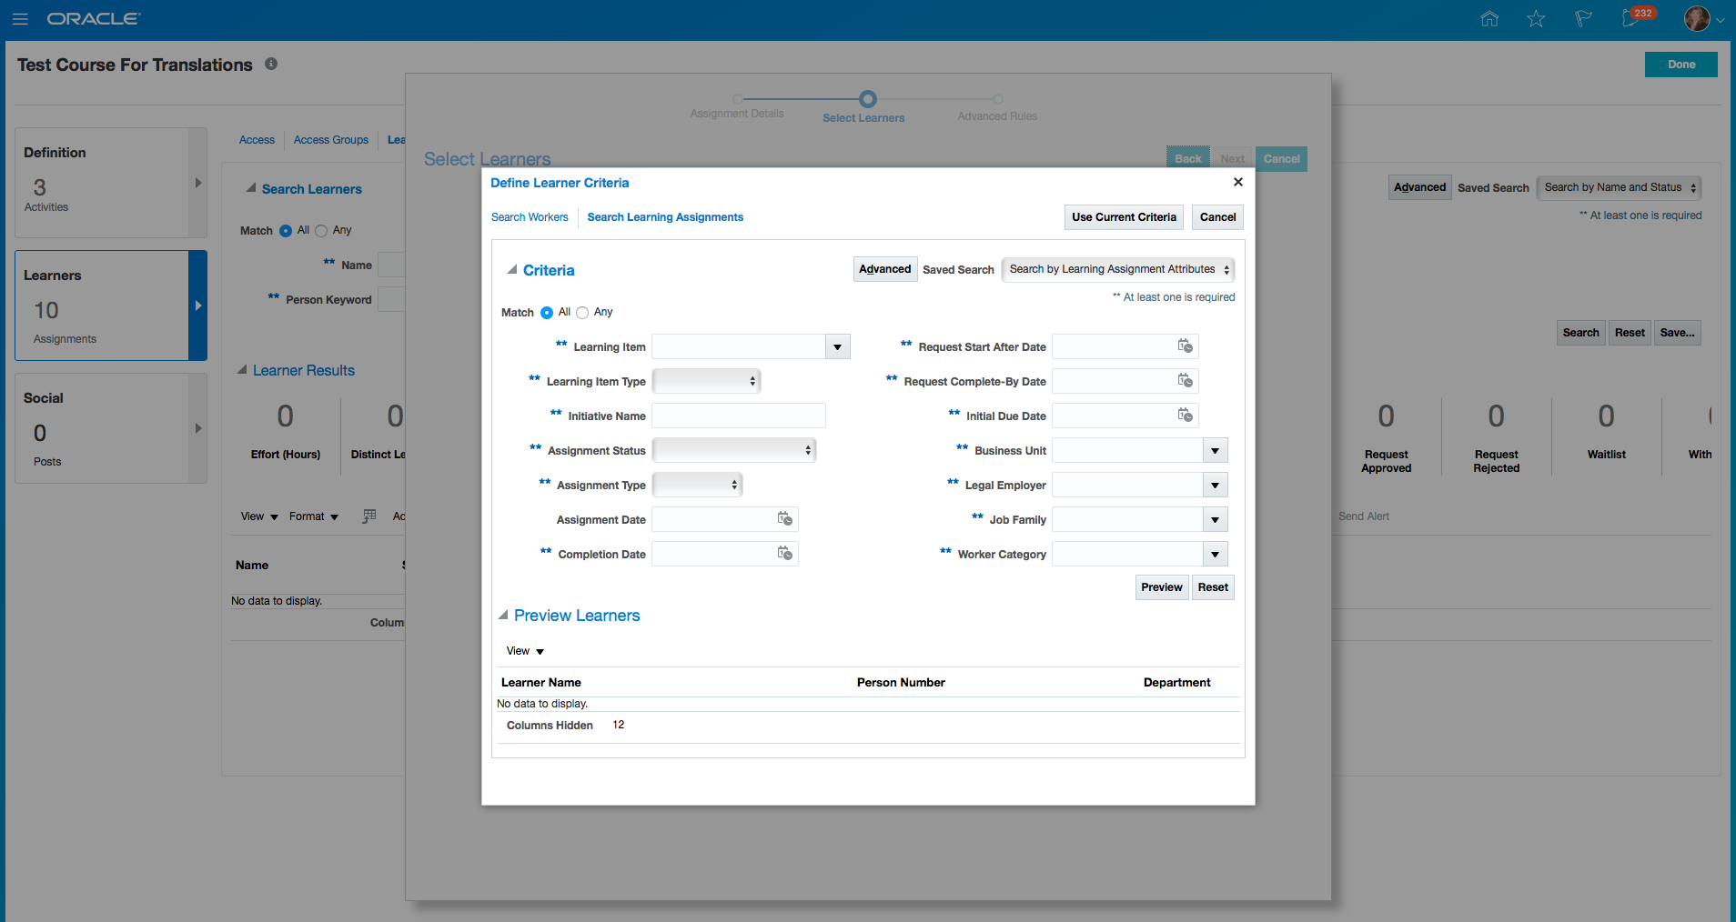This screenshot has width=1736, height=922.
Task: Open the Learning Item Type select
Action: tap(706, 381)
